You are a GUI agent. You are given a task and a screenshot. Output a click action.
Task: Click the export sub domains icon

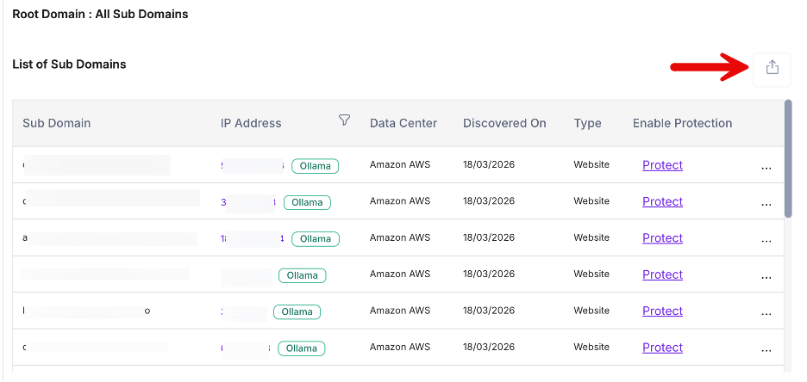point(772,67)
